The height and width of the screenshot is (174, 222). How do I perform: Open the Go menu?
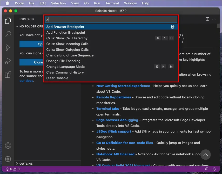click(x=86, y=3)
